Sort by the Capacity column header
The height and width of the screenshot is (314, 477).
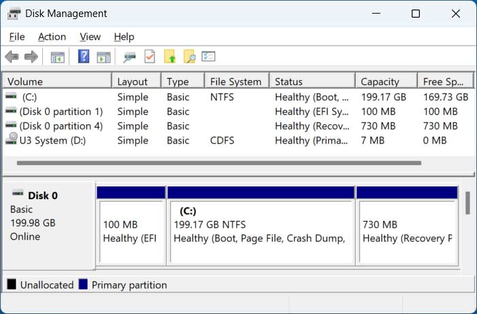click(380, 82)
